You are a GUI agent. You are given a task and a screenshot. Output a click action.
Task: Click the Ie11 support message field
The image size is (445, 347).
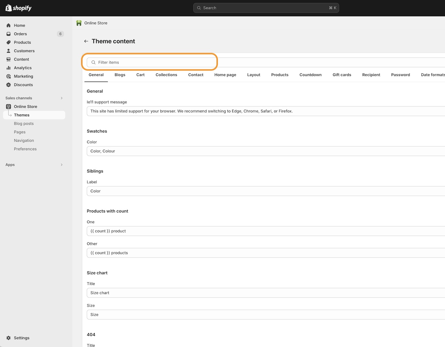[x=264, y=111]
